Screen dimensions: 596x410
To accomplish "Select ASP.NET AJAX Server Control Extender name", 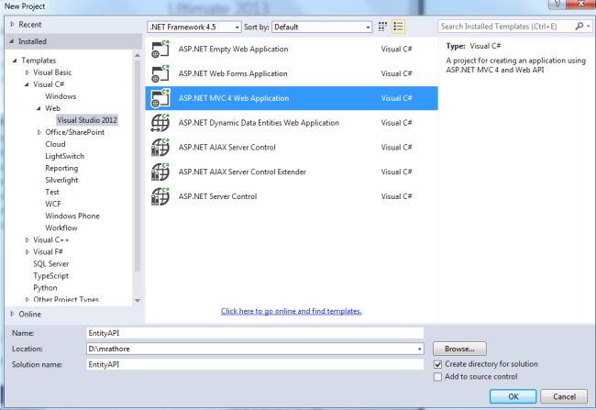I will click(x=242, y=172).
